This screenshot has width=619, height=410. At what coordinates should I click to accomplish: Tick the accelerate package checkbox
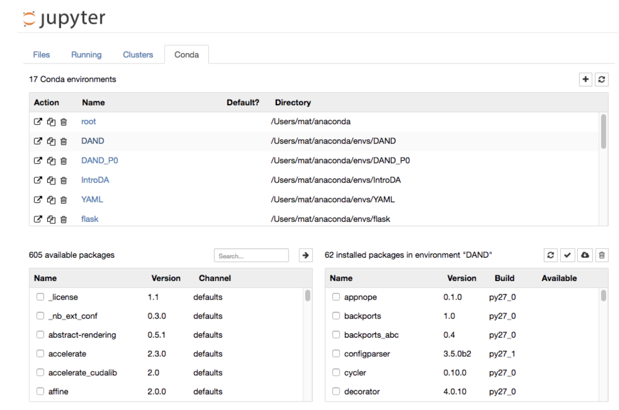40,354
